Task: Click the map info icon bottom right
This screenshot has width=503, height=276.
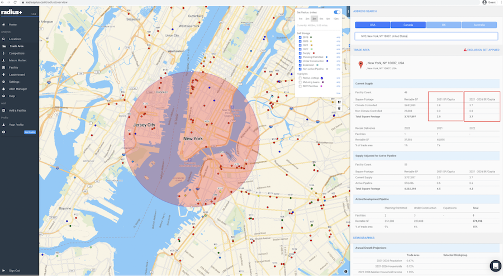Action: [346, 272]
